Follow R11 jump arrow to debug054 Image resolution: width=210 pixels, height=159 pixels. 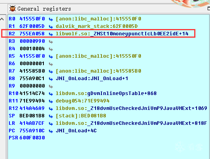click(51, 101)
